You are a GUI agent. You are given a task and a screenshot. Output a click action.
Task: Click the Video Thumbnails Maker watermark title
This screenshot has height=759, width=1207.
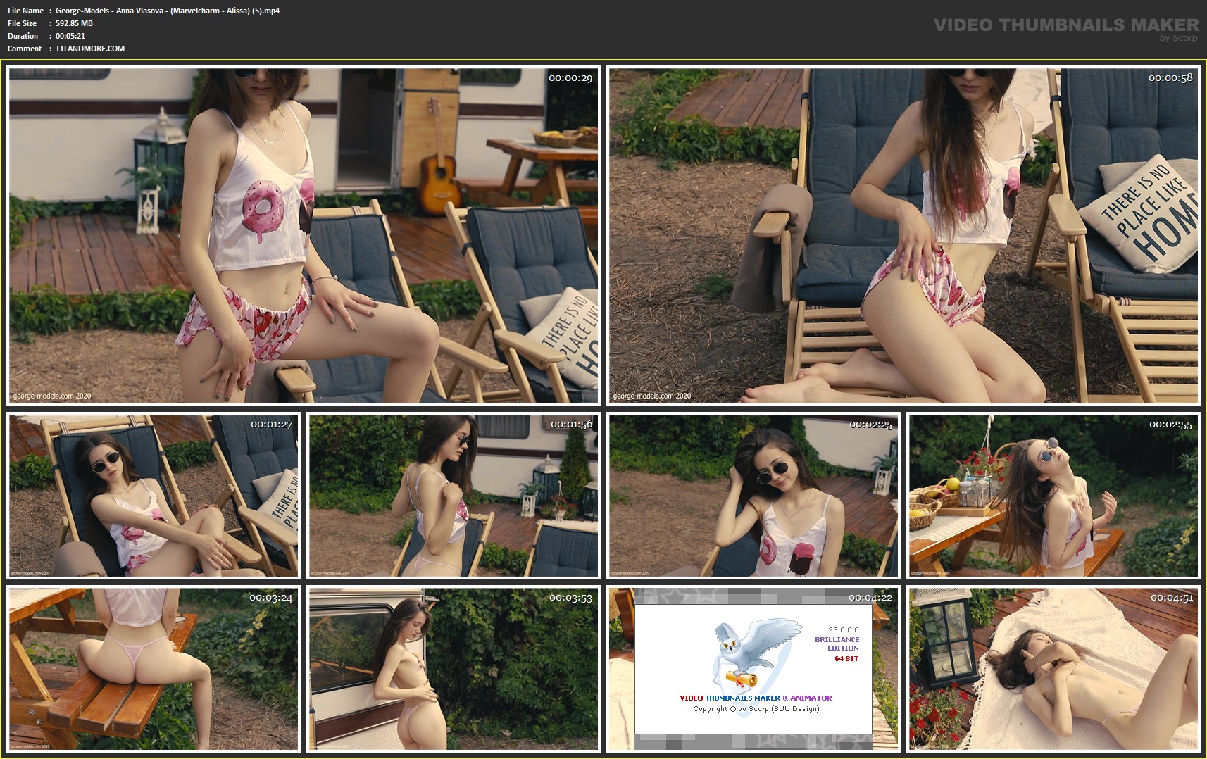click(x=1065, y=25)
